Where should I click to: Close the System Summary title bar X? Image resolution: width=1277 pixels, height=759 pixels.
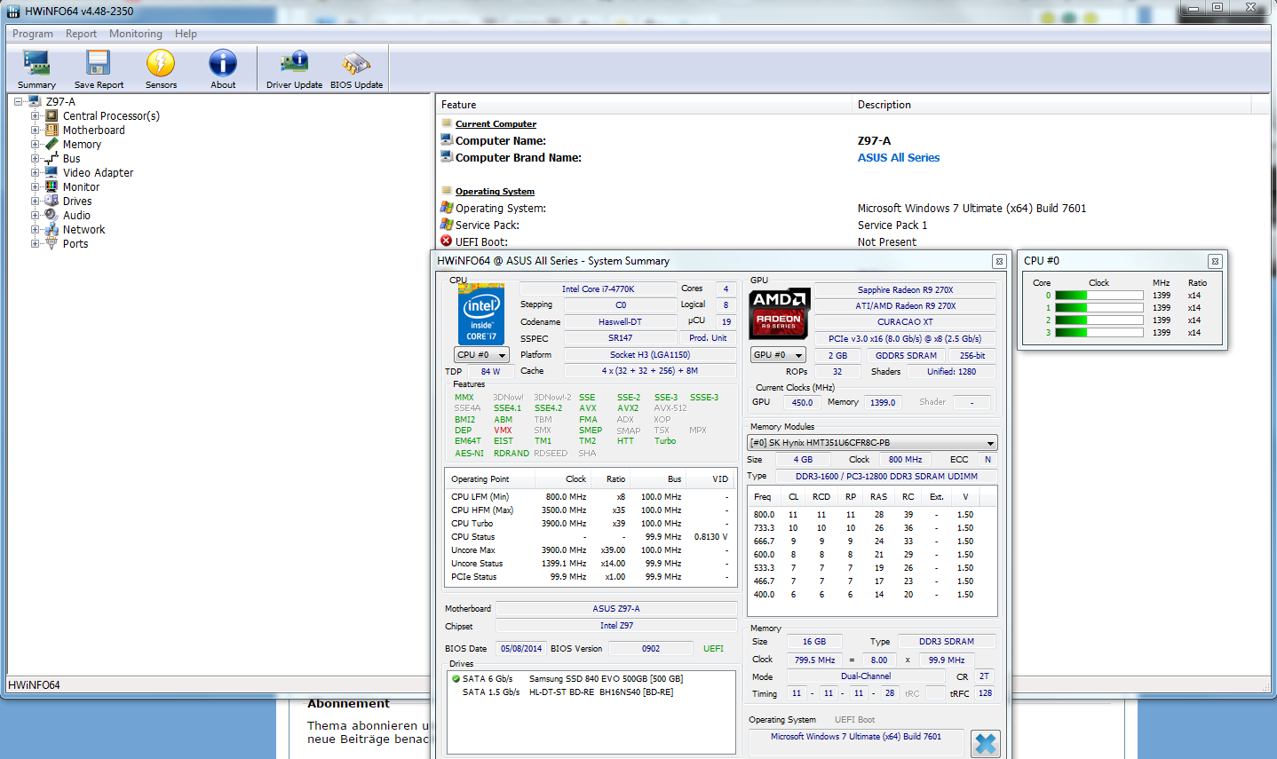pyautogui.click(x=999, y=261)
